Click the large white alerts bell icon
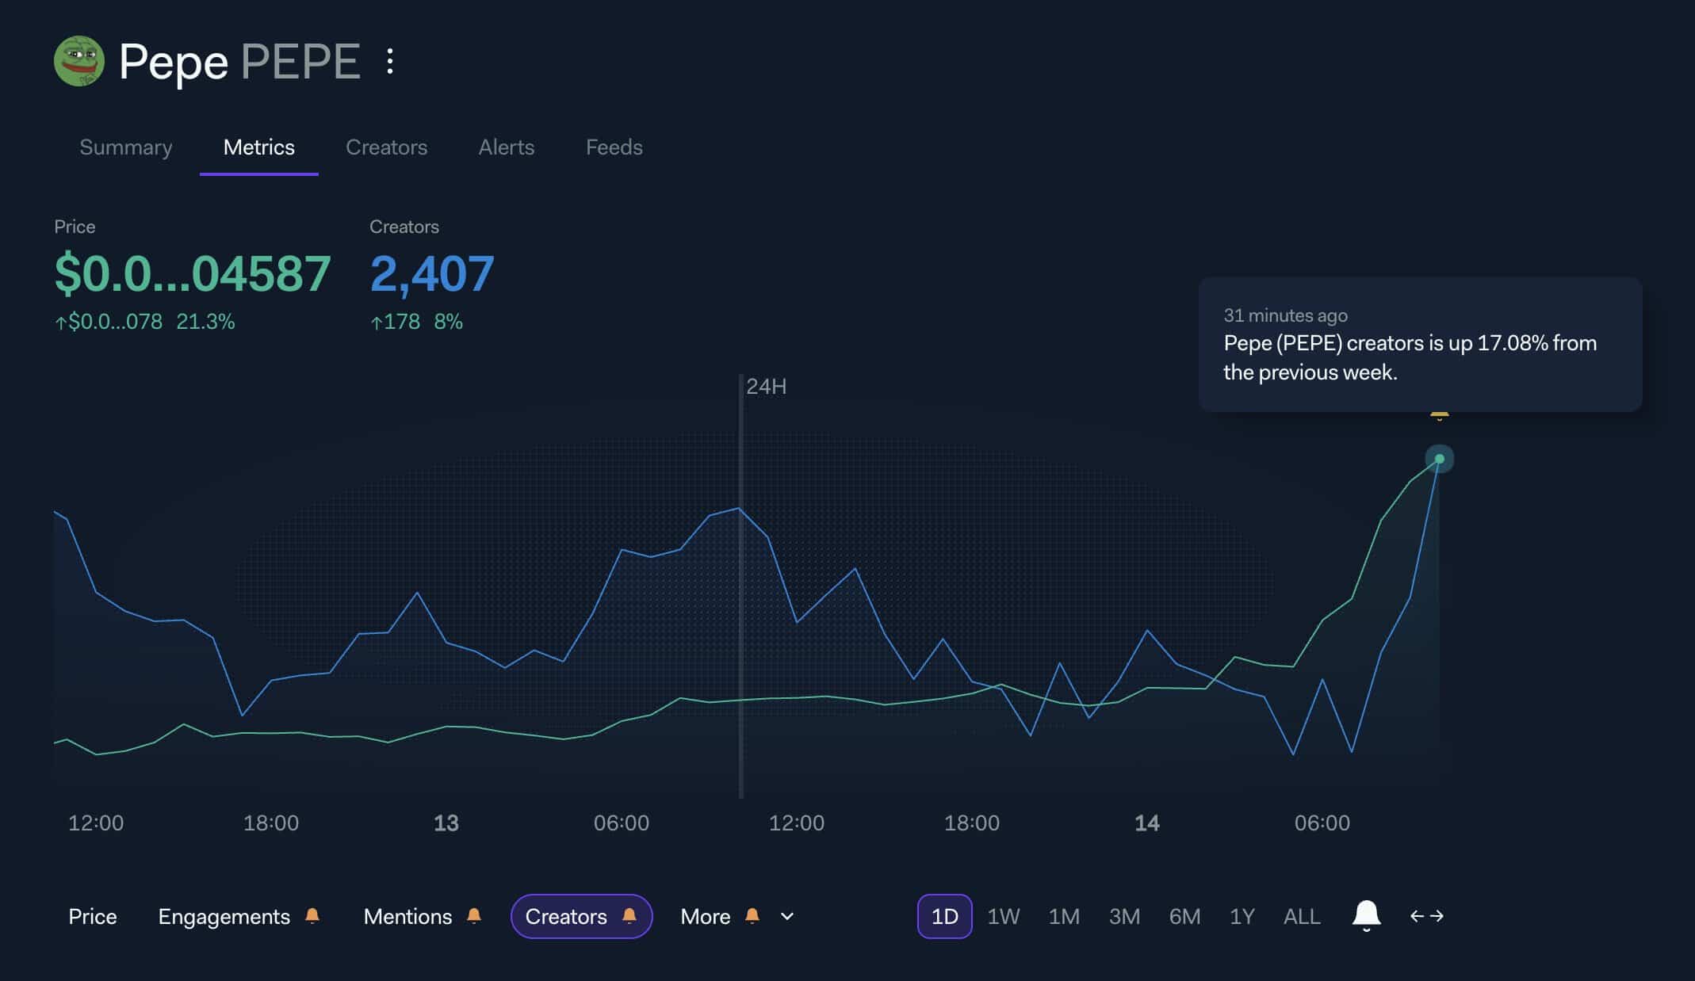The image size is (1695, 981). [x=1366, y=915]
